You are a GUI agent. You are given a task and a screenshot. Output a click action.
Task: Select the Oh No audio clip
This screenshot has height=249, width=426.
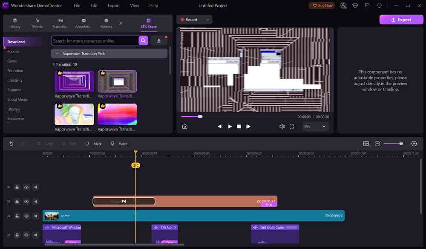click(x=164, y=234)
